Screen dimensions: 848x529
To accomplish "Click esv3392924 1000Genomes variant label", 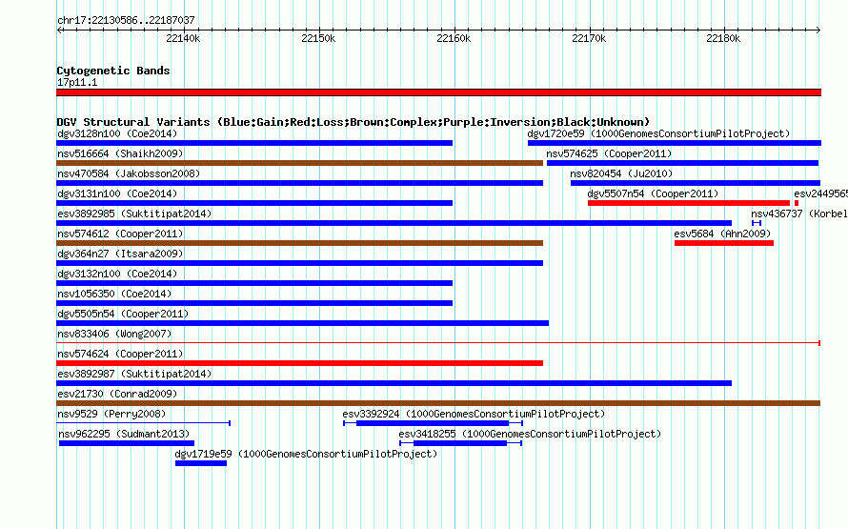I will coord(474,414).
